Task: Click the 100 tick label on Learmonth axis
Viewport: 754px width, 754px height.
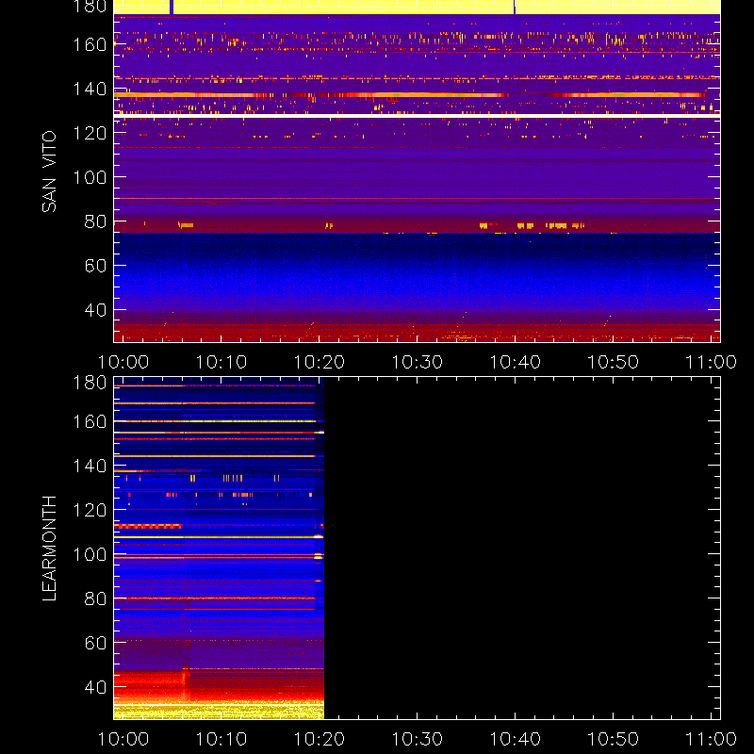Action: pyautogui.click(x=90, y=554)
